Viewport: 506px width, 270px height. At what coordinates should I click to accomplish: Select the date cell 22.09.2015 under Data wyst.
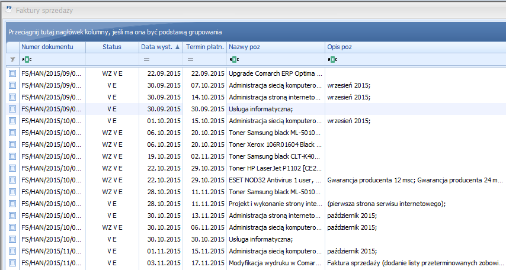click(x=161, y=73)
